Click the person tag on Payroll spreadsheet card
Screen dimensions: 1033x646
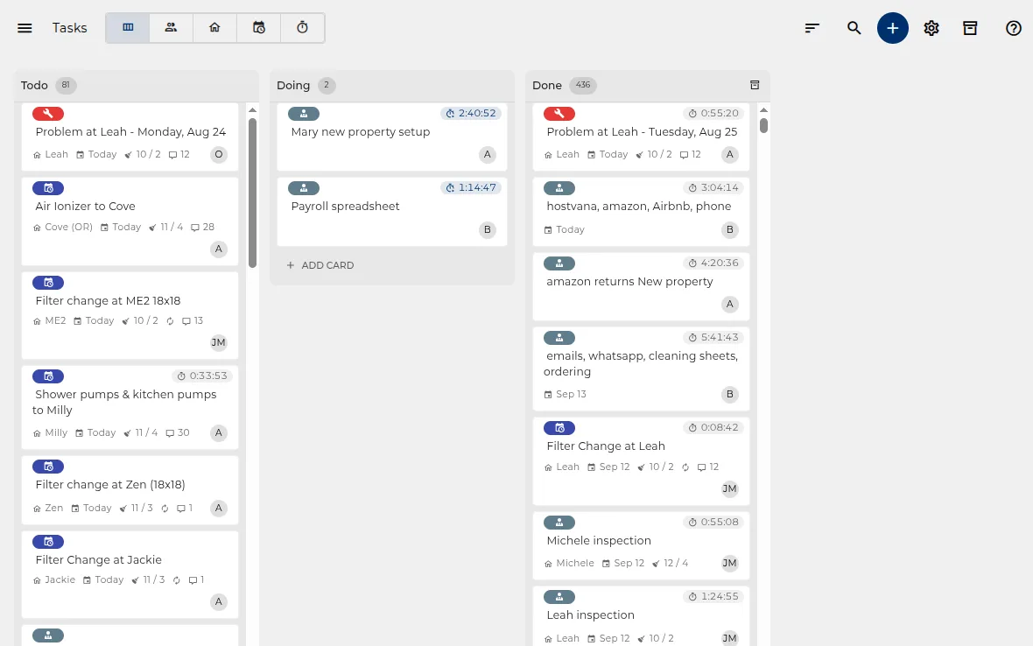[304, 188]
